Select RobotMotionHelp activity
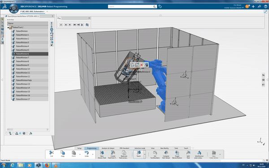Image resolution: width=269 pixels, height=168 pixels. coord(30,80)
